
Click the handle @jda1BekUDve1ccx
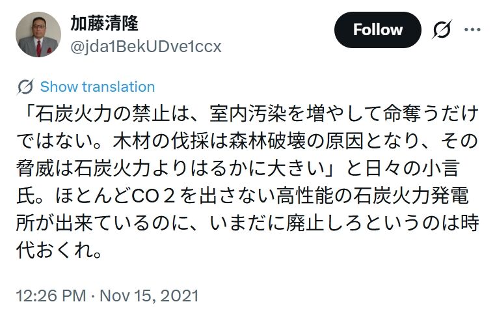click(x=146, y=46)
